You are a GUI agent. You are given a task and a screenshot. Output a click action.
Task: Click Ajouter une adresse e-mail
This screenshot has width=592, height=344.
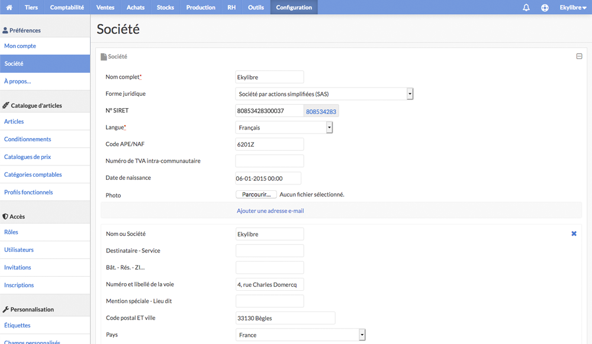[x=271, y=211]
